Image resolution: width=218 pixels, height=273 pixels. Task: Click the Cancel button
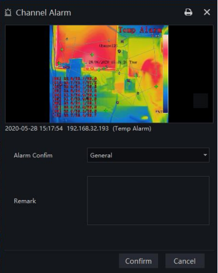pos(185,261)
